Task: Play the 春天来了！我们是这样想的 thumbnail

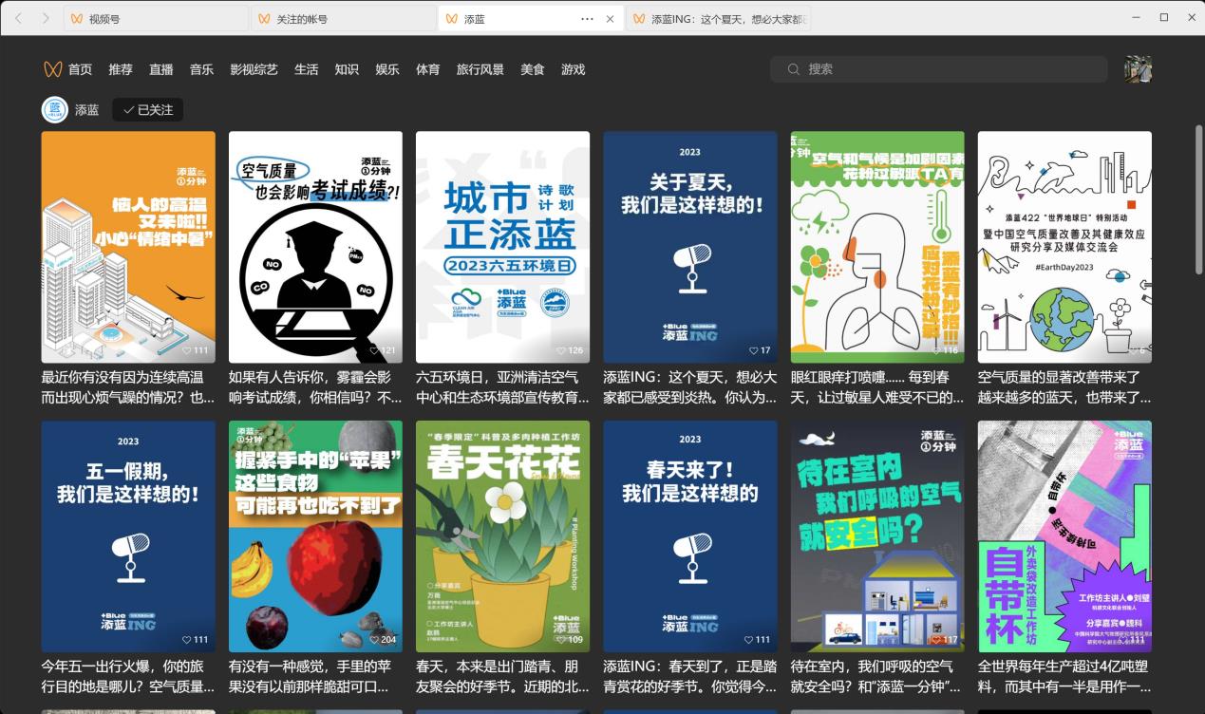Action: point(690,536)
